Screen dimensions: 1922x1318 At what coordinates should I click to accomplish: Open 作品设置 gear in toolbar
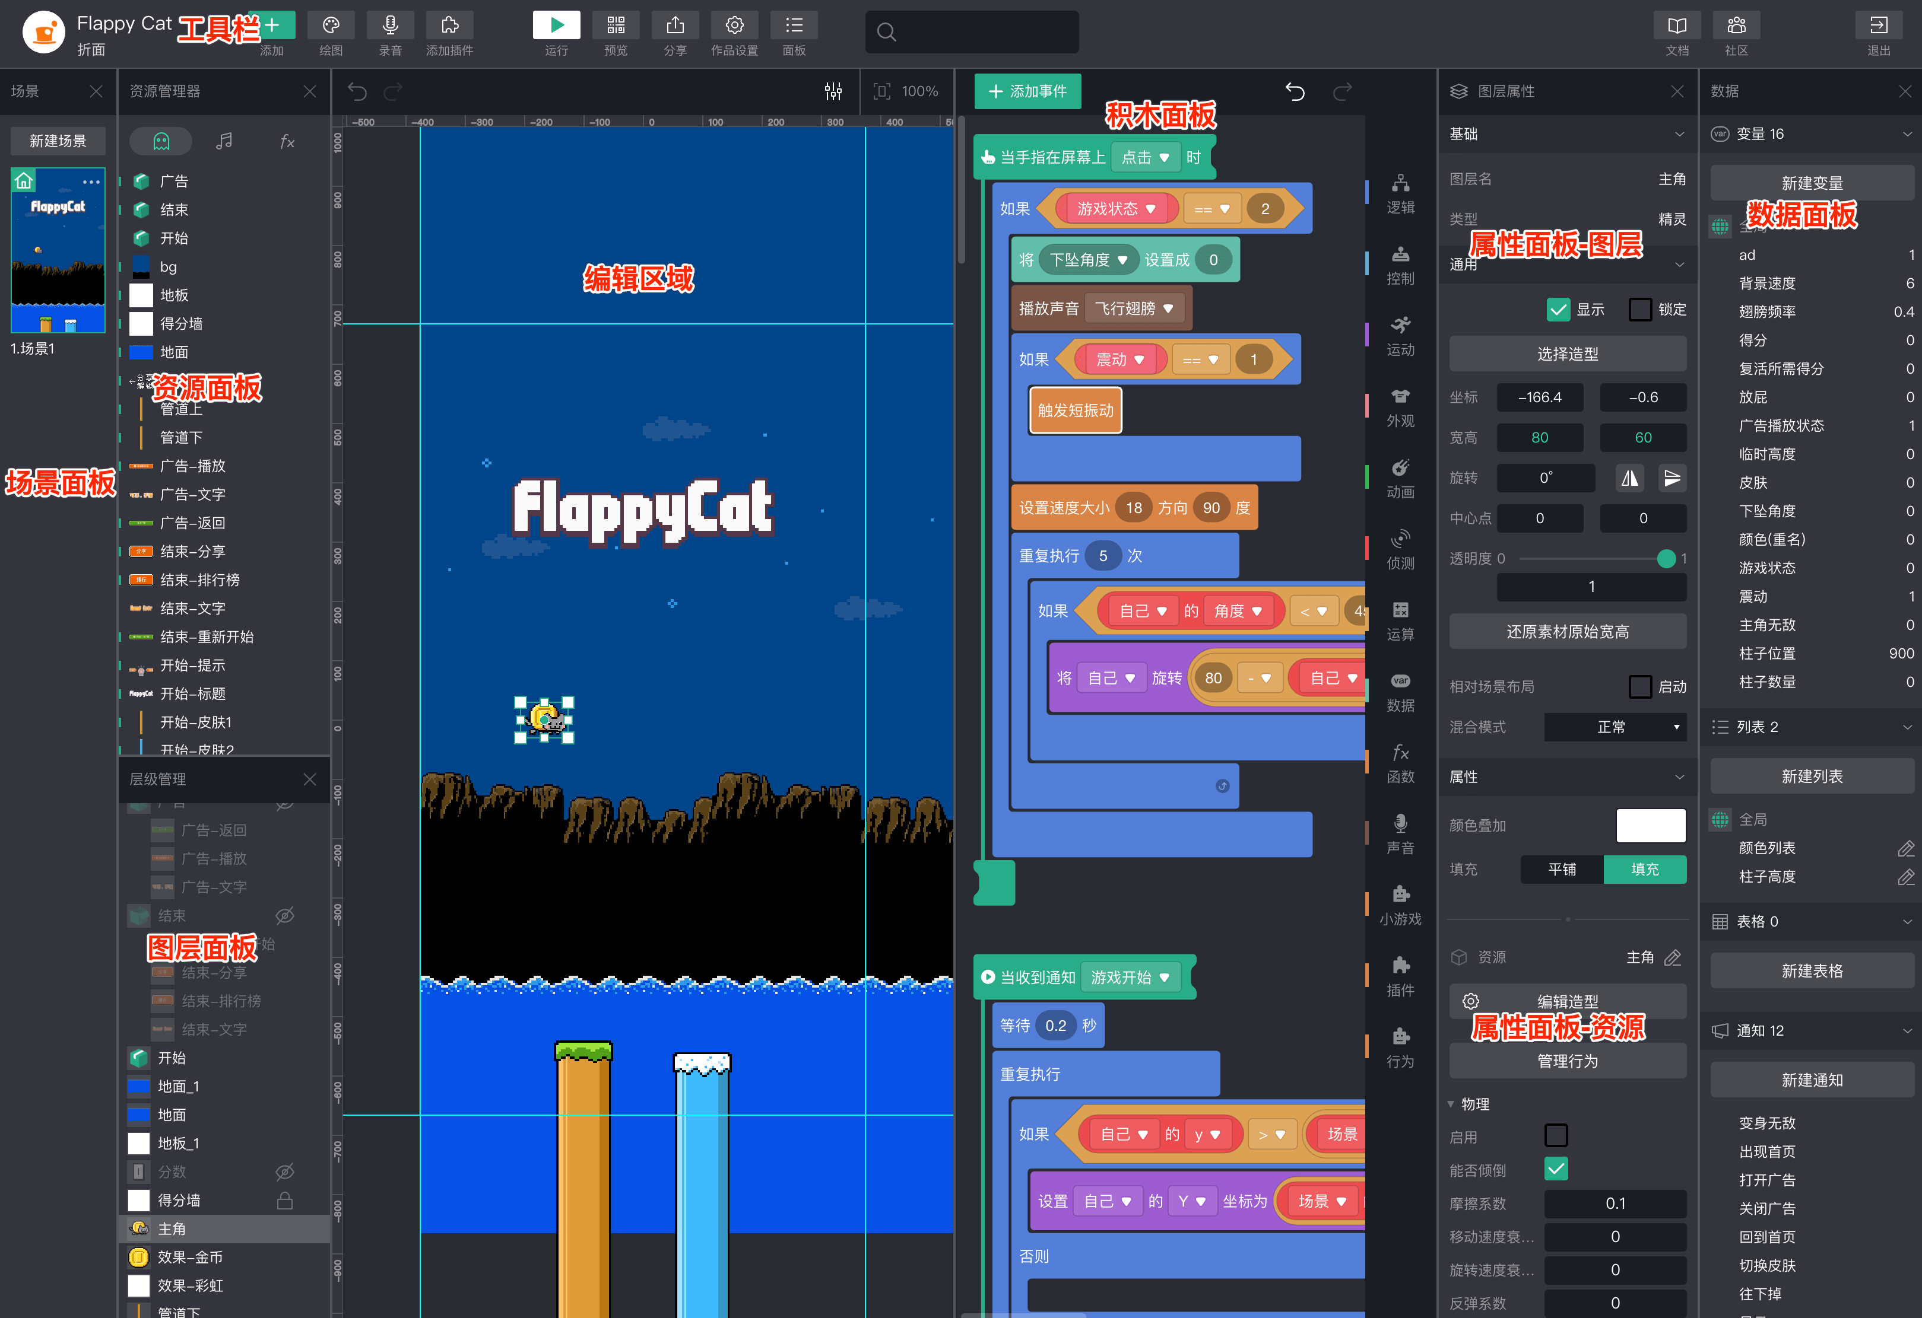(734, 26)
